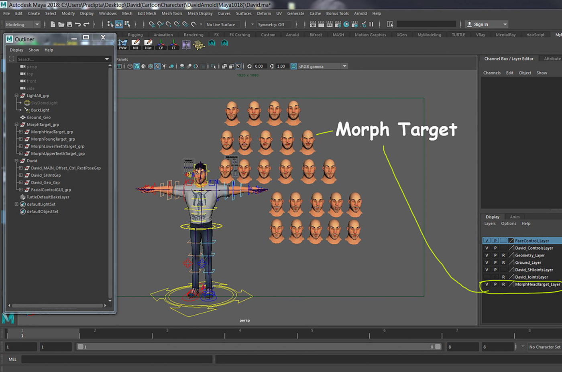
Task: Toggle visibility V of David_ControlsLayer
Action: tap(487, 248)
